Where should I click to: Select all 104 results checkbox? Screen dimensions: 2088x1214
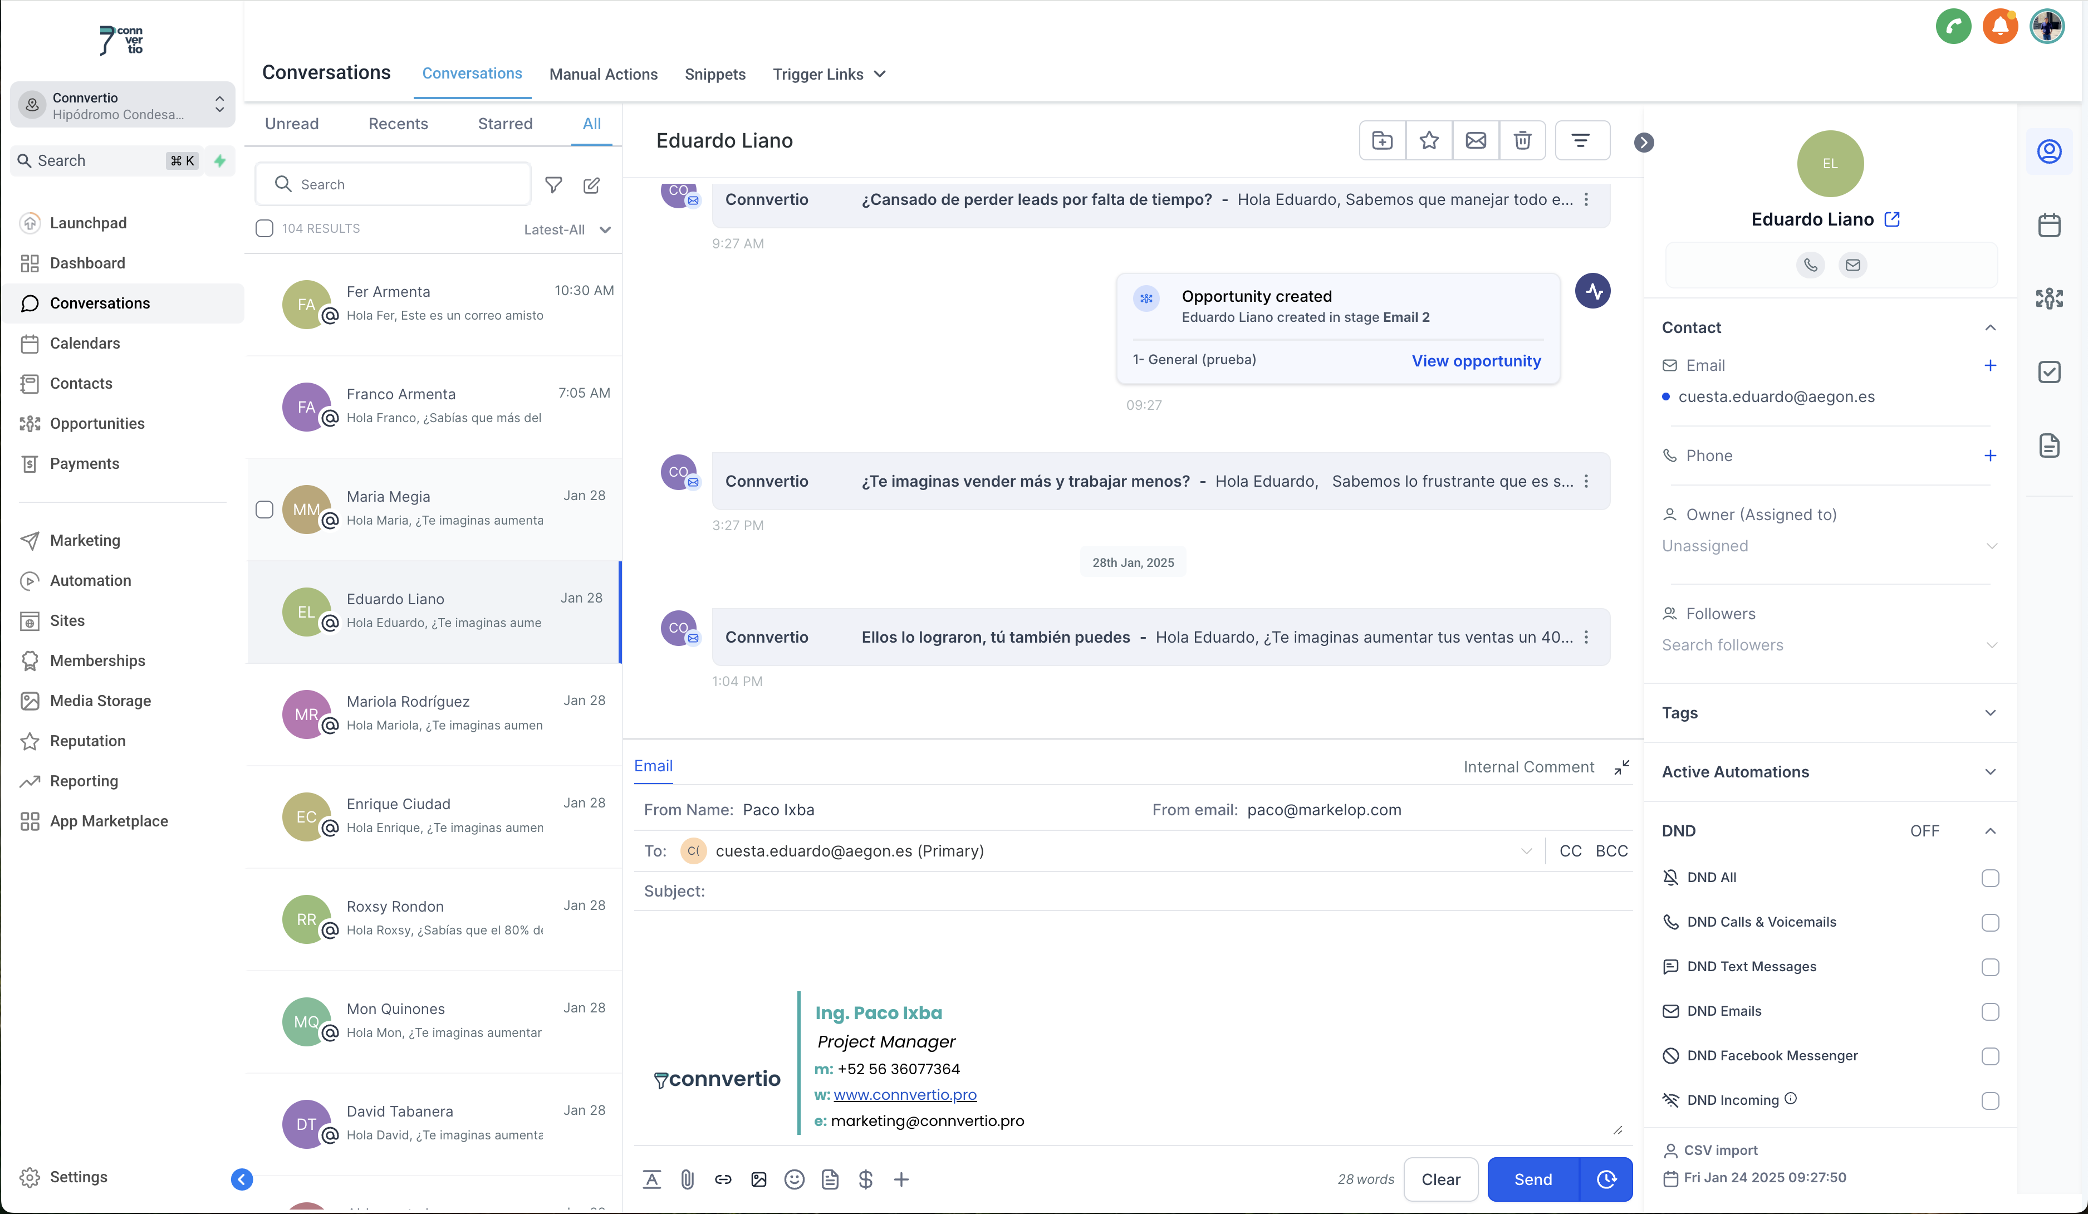(264, 229)
